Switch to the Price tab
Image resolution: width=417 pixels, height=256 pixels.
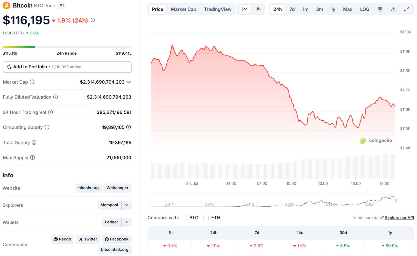pyautogui.click(x=158, y=9)
